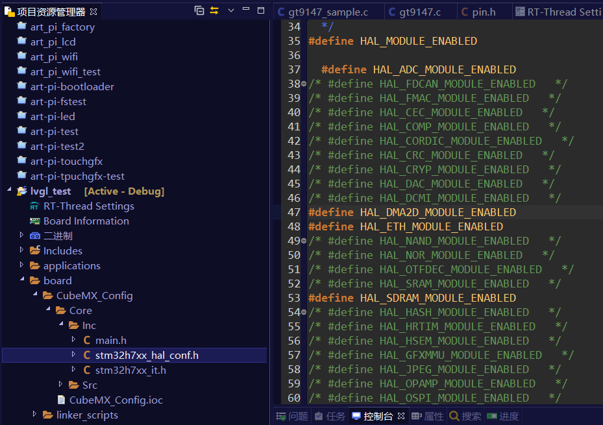Expand the Src folder
Screen dimensions: 603x425
click(60, 384)
